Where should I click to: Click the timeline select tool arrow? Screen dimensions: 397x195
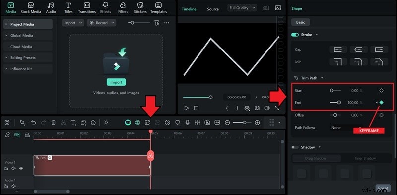pos(22,123)
